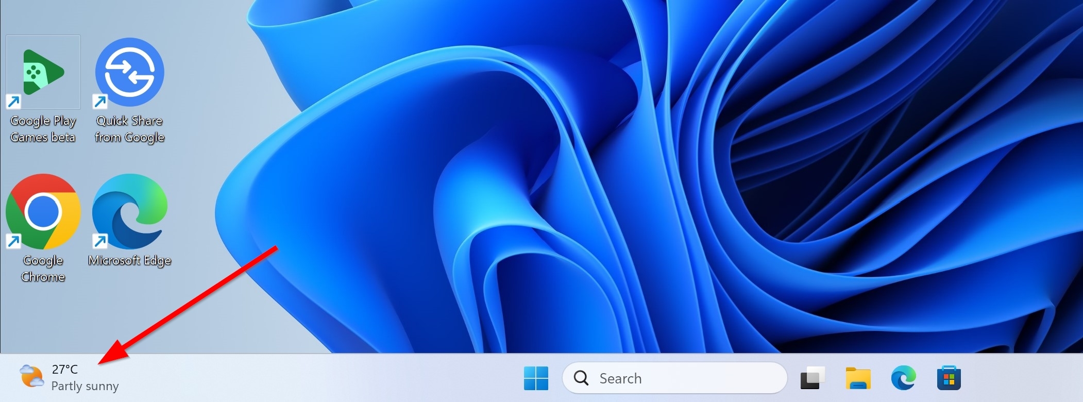Click into the taskbar Search box
The height and width of the screenshot is (402, 1083).
coord(674,378)
